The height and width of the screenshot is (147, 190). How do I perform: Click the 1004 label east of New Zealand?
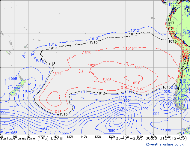[27, 91]
